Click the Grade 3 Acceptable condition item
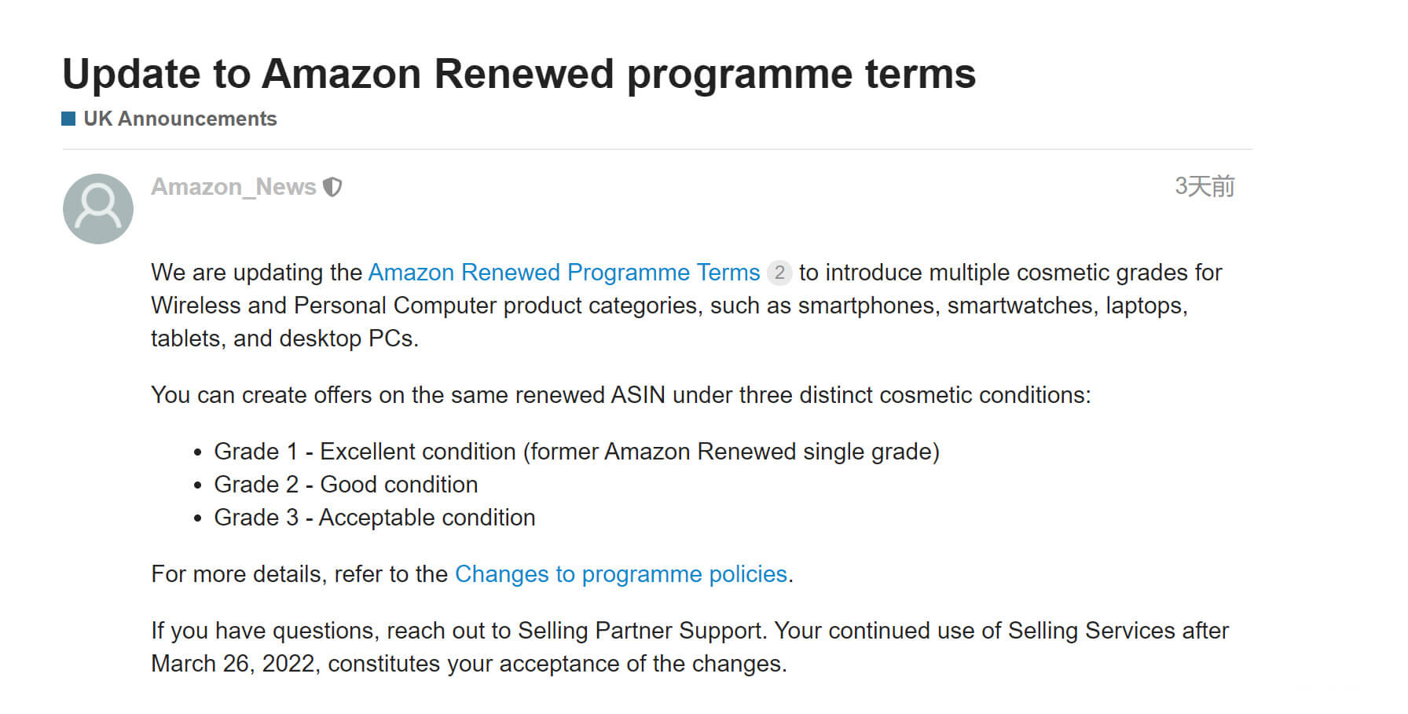Viewport: 1408px width, 714px height. [374, 518]
